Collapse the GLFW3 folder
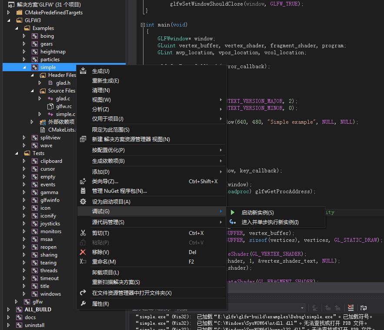Viewport: 384px width, 330px height. click(9, 20)
